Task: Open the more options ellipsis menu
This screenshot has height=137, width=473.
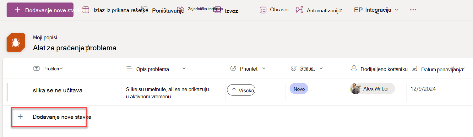Action: point(413,10)
